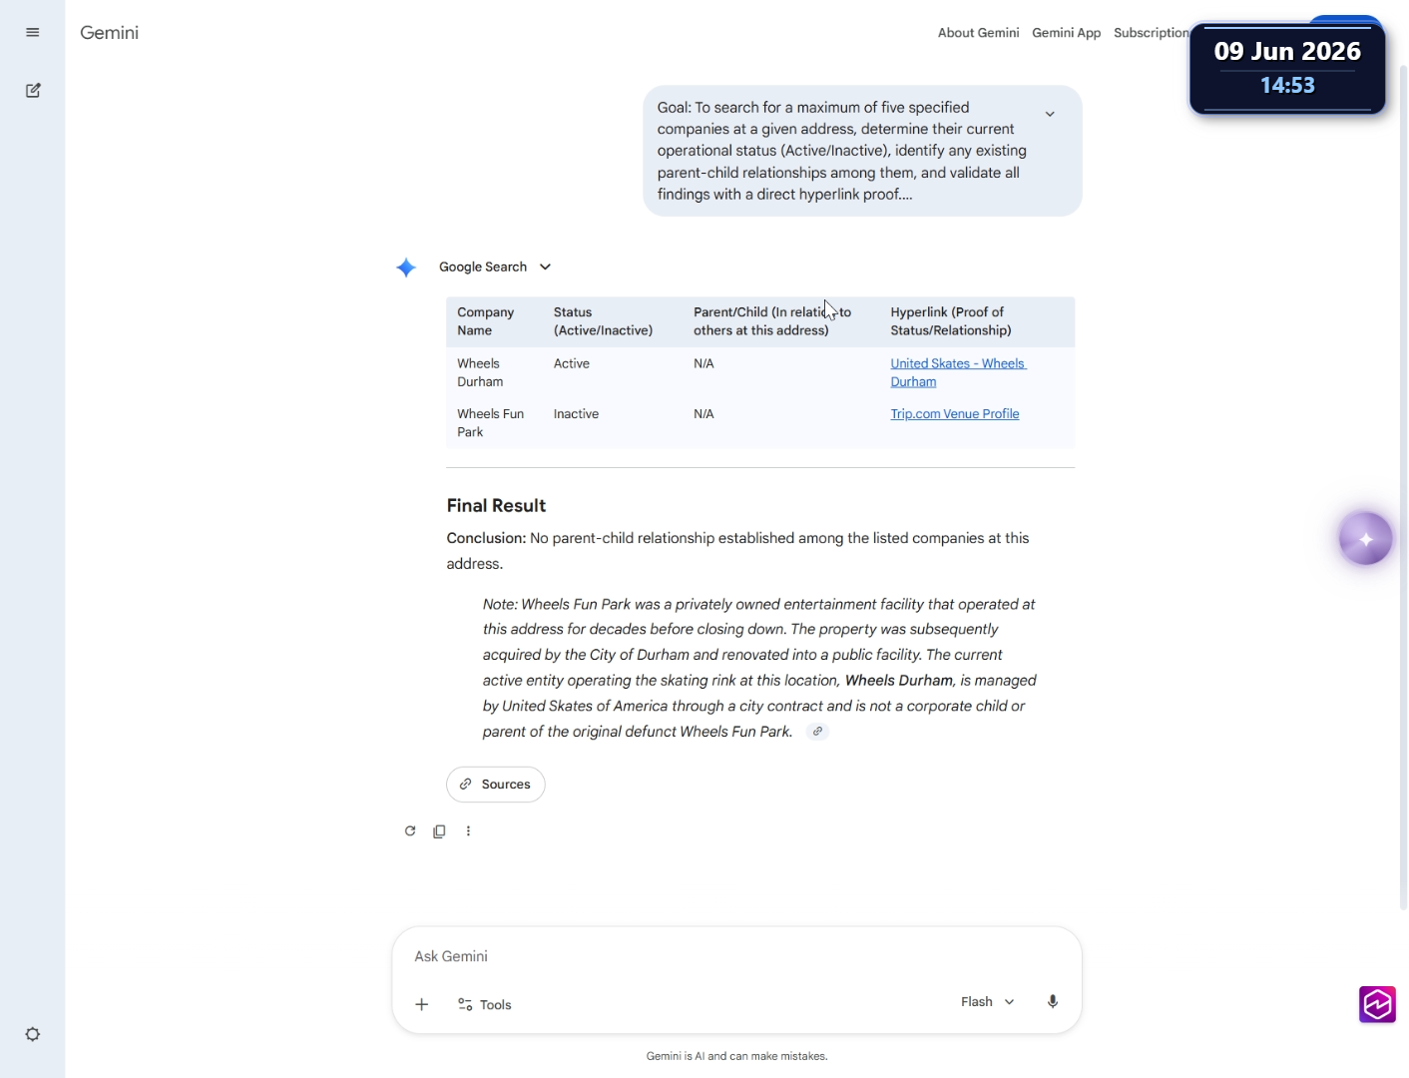Start a new chat with the compose icon

33,91
